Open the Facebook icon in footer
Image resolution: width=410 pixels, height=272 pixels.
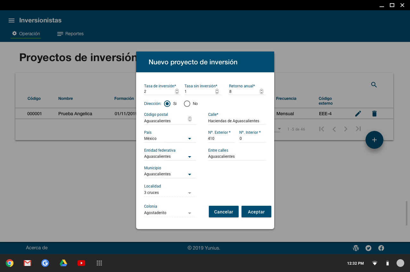pyautogui.click(x=381, y=248)
